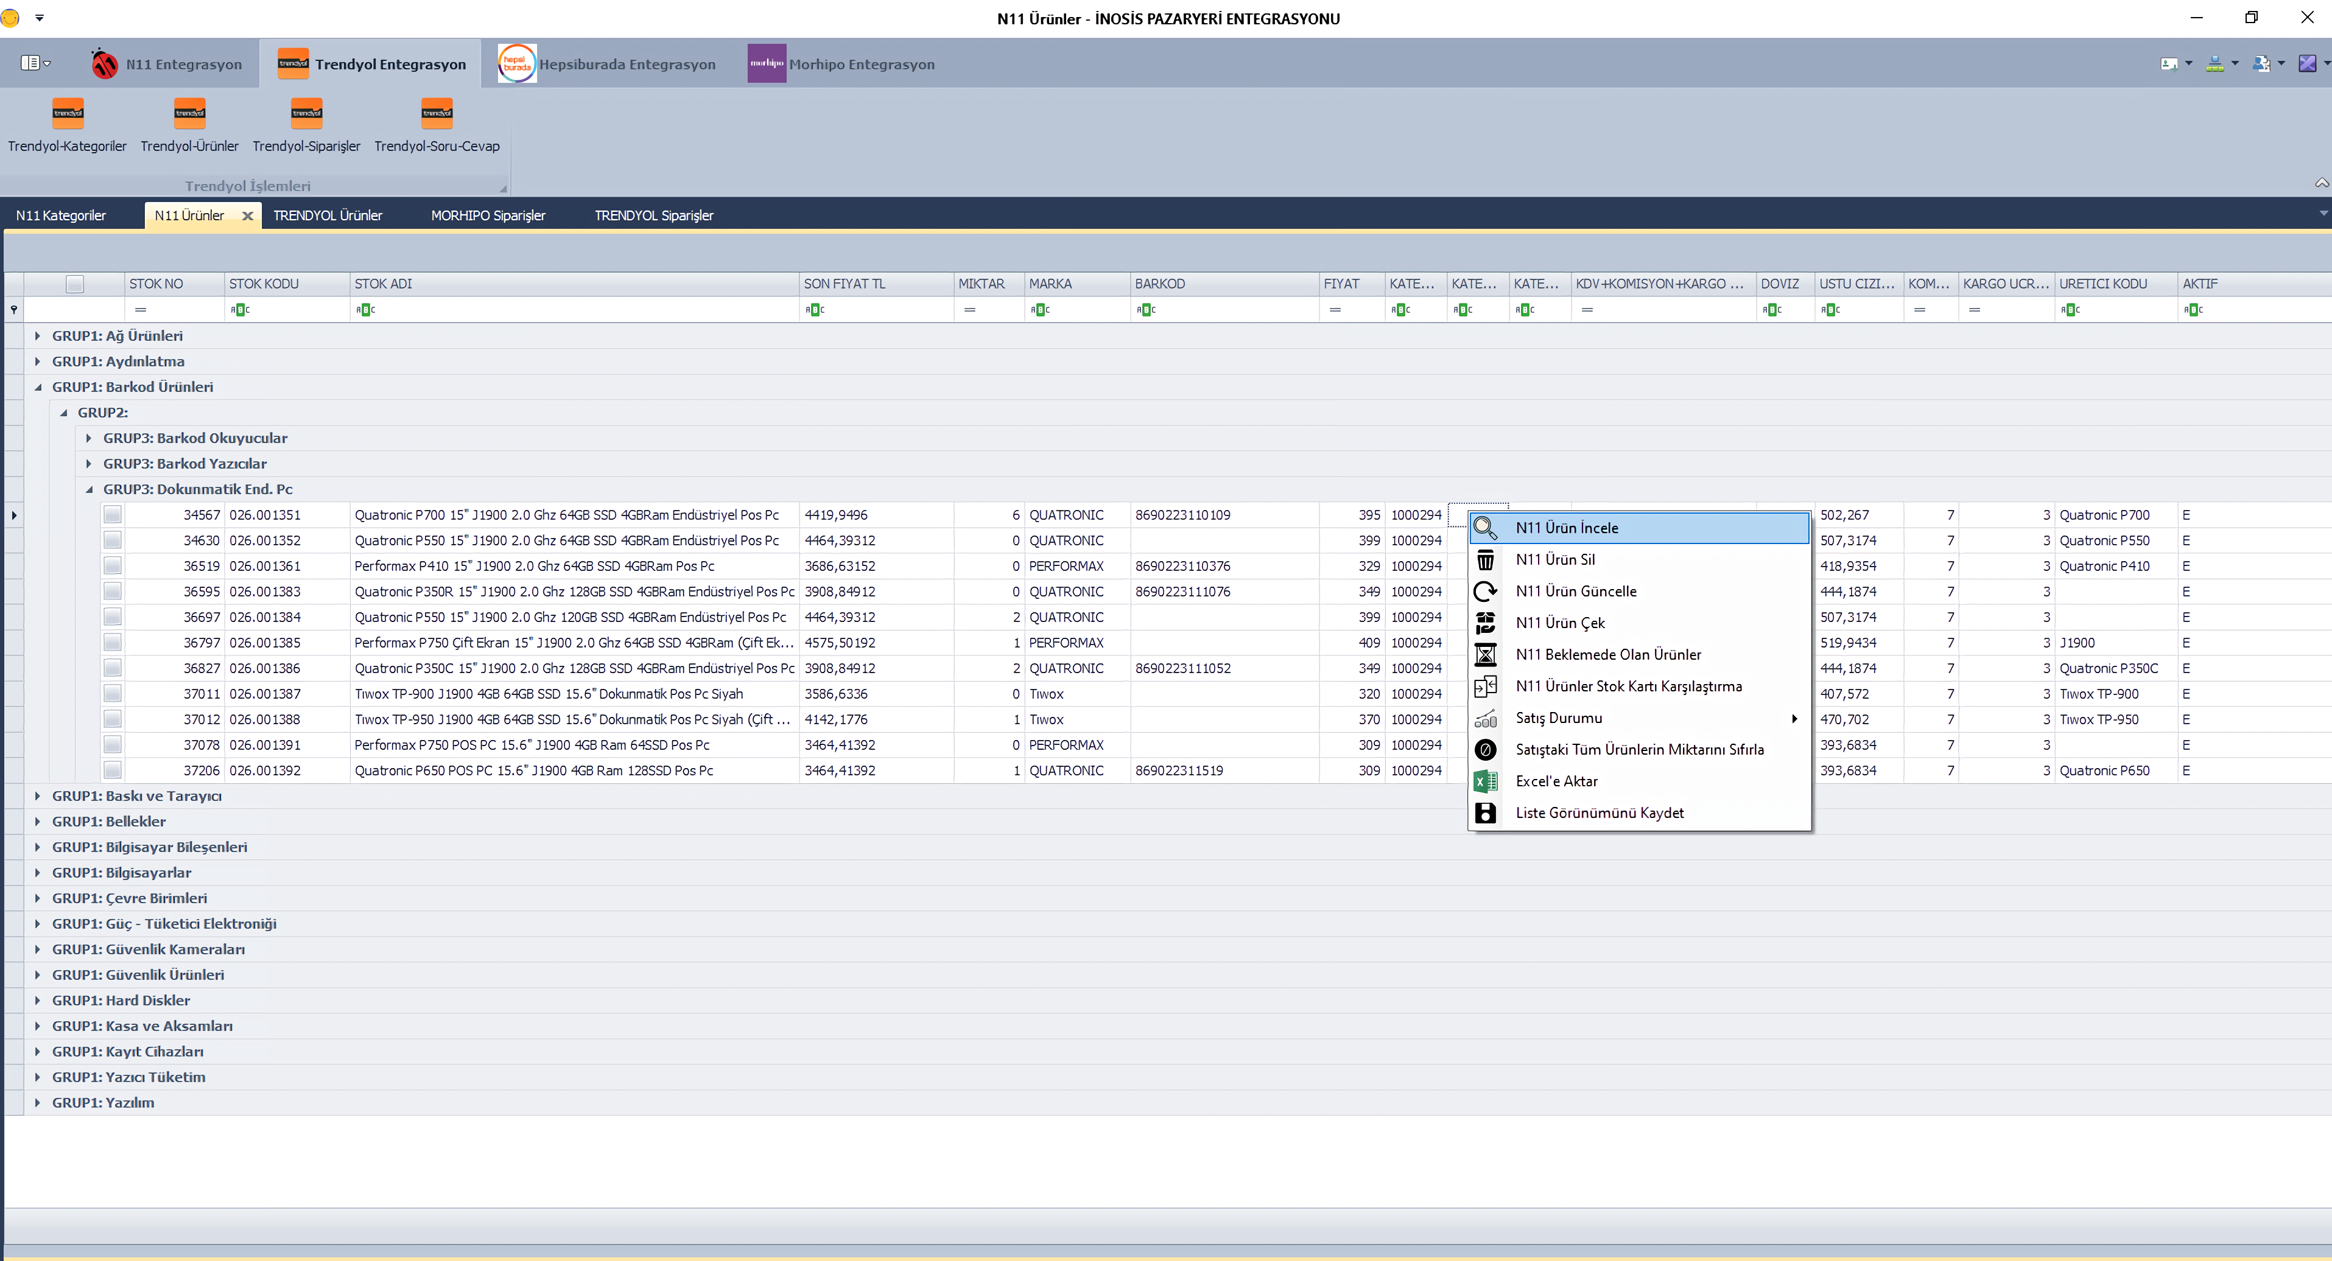Click trash icon for N11 Ürün Sil

pos(1486,559)
